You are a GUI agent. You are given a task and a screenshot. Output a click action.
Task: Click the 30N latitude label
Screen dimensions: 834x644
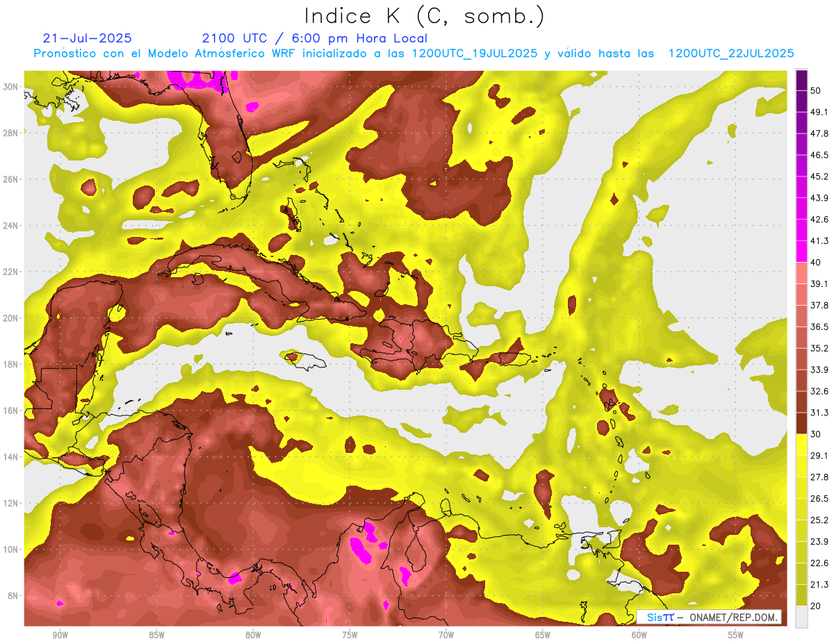pyautogui.click(x=12, y=87)
